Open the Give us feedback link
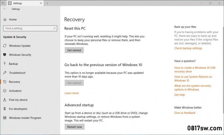Viewport: 224px width, 135px height. [x=185, y=113]
